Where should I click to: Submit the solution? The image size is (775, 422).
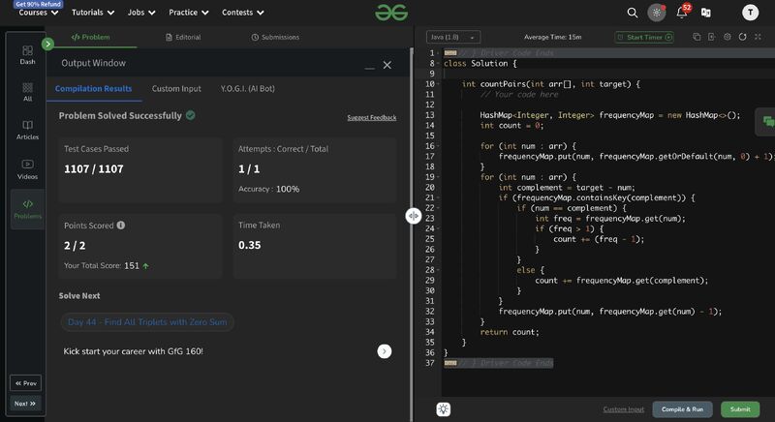tap(740, 409)
